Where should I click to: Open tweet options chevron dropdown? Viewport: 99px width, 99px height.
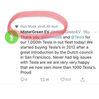(x=95, y=32)
